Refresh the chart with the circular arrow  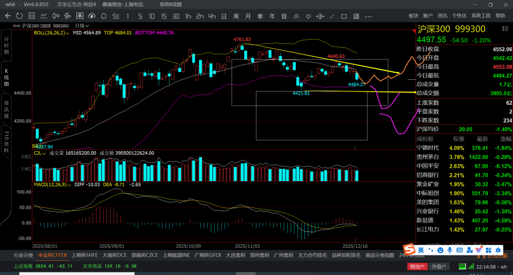[x=19, y=16]
